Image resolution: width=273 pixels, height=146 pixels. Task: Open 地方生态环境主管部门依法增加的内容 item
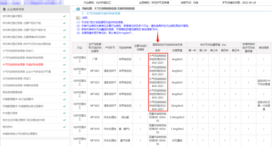(x=24, y=120)
